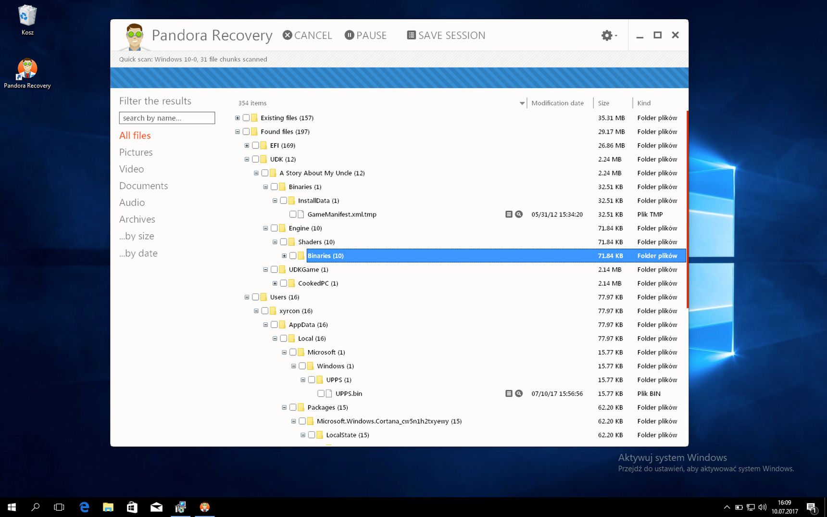This screenshot has width=827, height=517.
Task: Open the Action Center notifications icon
Action: click(812, 507)
